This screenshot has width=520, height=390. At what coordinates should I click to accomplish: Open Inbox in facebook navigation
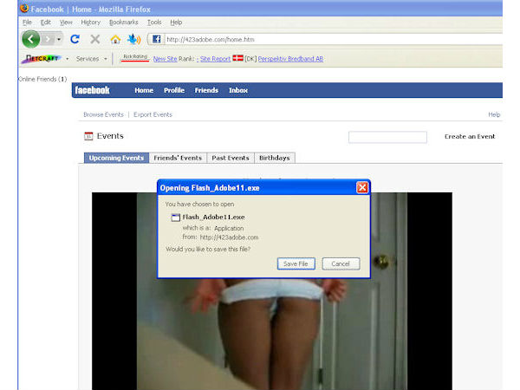pos(238,90)
